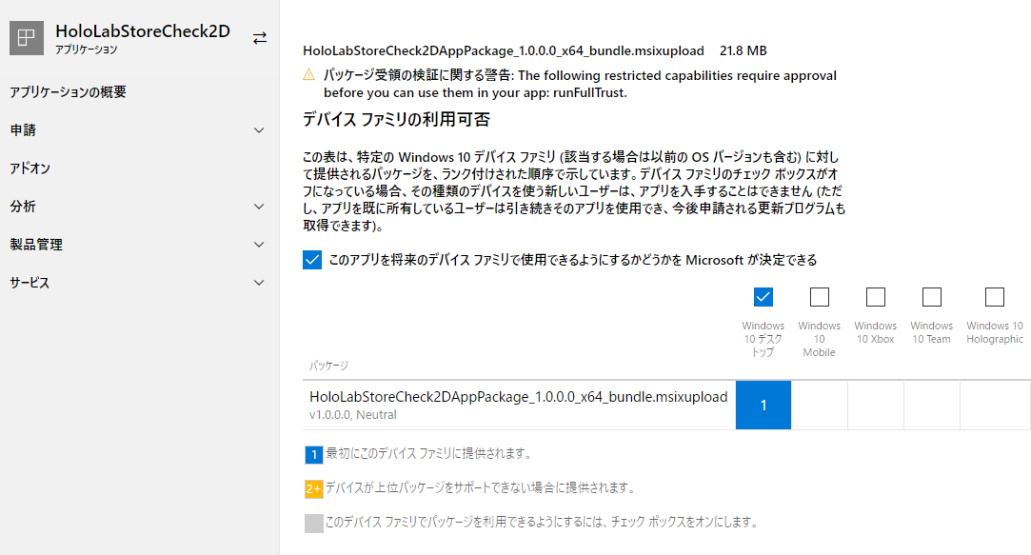The image size is (1031, 555).
Task: Click the runFullTrust warning message text
Action: coord(580,84)
